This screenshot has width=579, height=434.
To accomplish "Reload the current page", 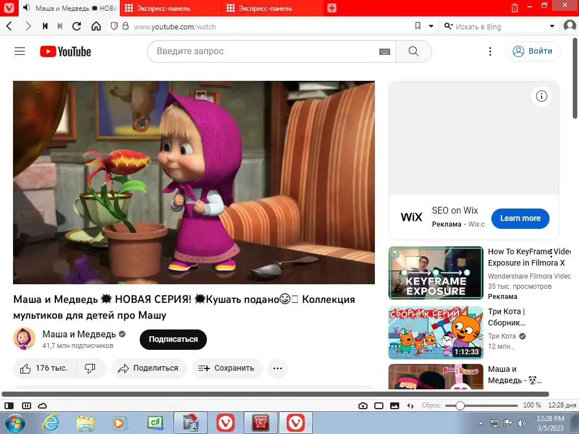I will (77, 26).
